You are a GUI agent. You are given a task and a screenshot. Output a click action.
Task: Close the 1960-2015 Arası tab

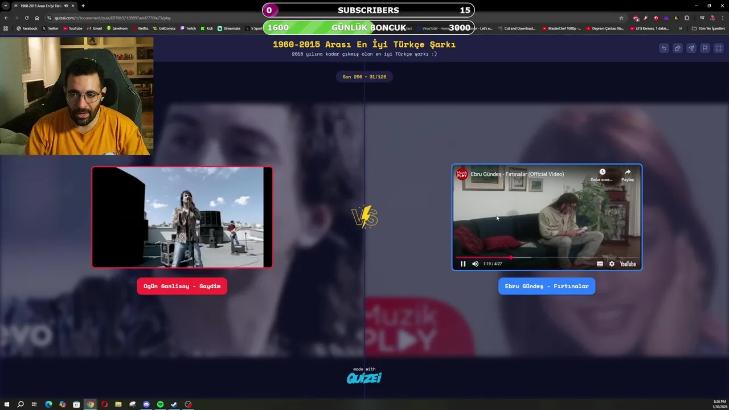pyautogui.click(x=73, y=6)
